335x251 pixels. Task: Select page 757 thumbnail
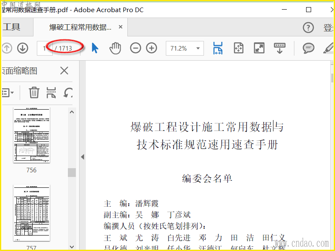coord(32,213)
